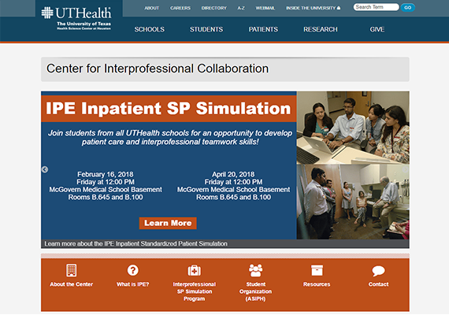Image resolution: width=449 pixels, height=315 pixels.
Task: Open the A-Z index link
Action: click(x=241, y=8)
